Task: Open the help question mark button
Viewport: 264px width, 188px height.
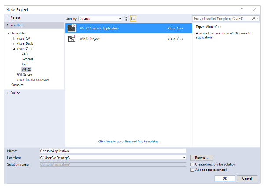Action: 242,10
